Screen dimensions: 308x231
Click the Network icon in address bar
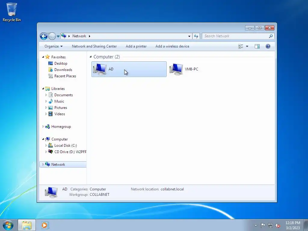click(64, 36)
